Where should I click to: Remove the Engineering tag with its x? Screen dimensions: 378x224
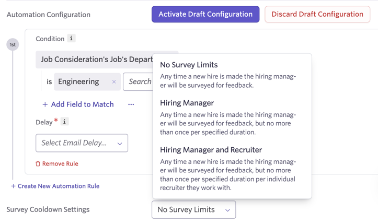click(x=114, y=82)
